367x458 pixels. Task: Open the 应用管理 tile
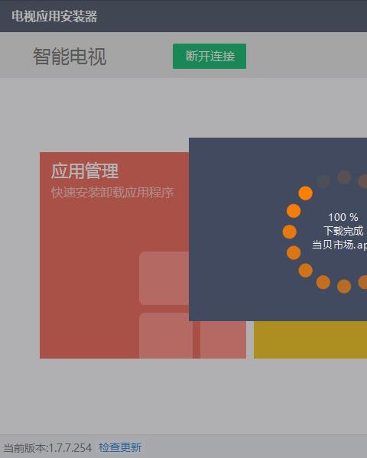pyautogui.click(x=114, y=255)
